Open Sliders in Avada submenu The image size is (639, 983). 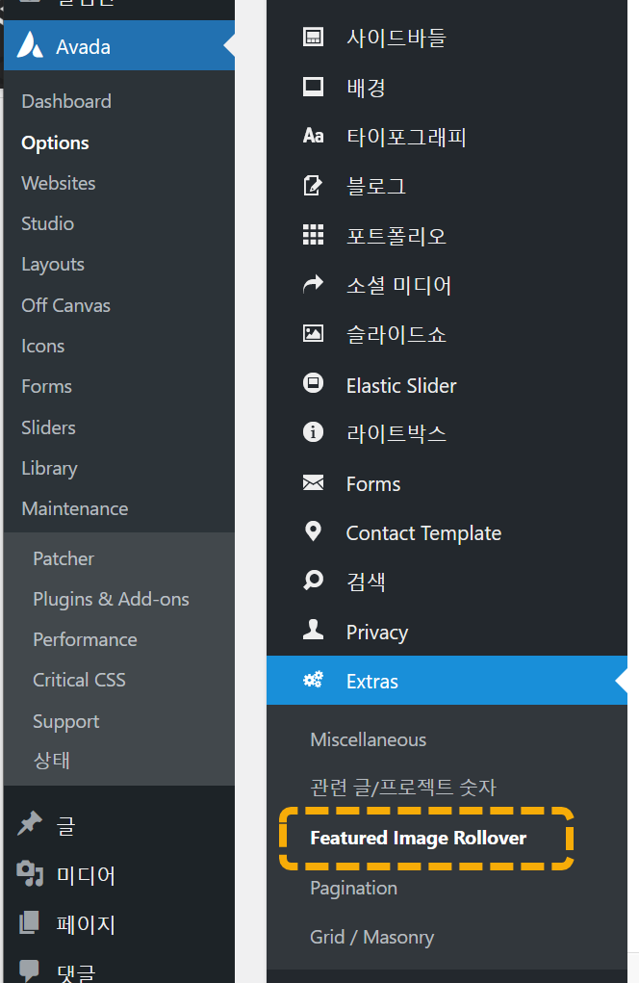[x=48, y=427]
